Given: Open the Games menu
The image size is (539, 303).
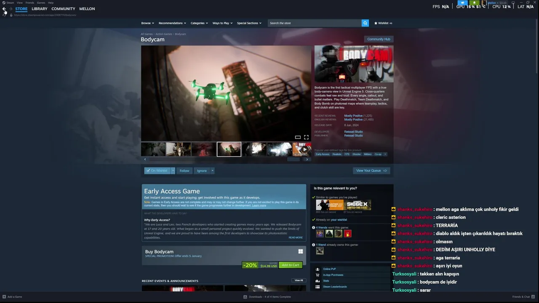Looking at the screenshot, I should pos(41,3).
